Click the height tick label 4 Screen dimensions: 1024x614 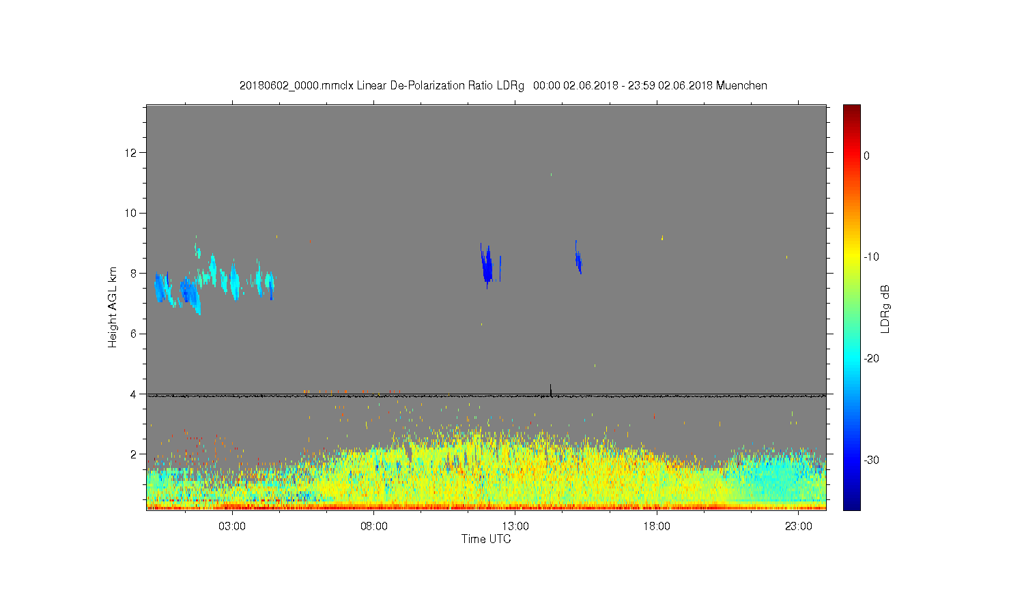point(134,394)
